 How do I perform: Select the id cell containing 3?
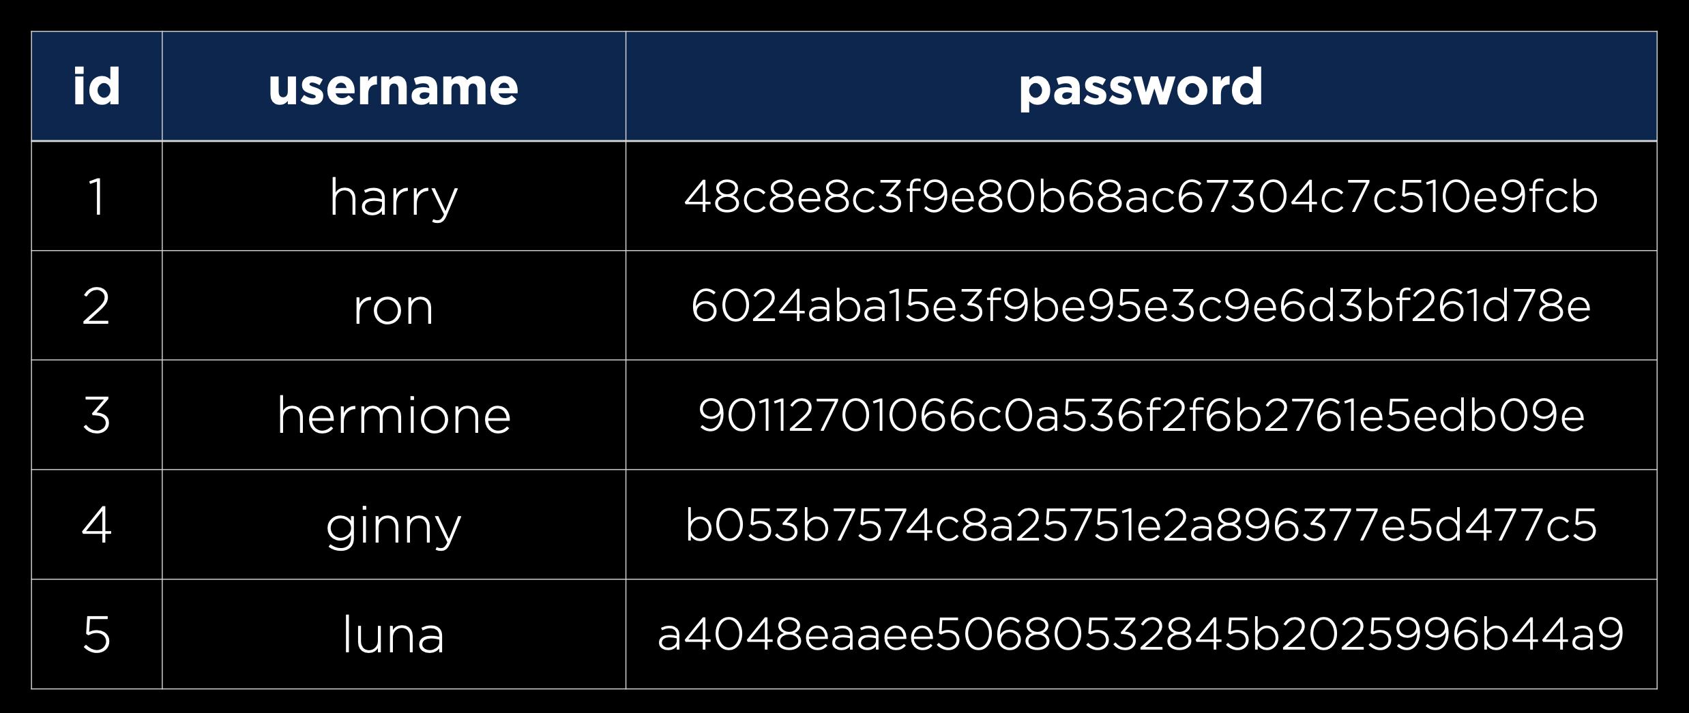click(96, 415)
